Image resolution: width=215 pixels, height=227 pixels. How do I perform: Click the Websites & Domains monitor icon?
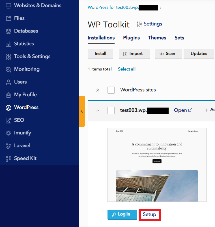[8, 6]
